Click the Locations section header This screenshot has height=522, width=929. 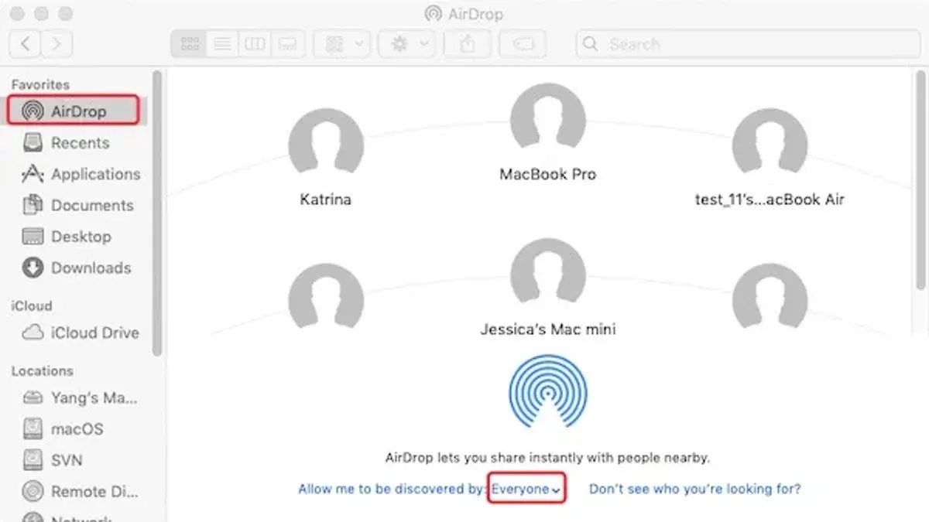(42, 370)
